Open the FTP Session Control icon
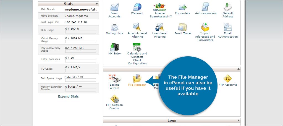This screenshot has width=283, height=126. 114,99
